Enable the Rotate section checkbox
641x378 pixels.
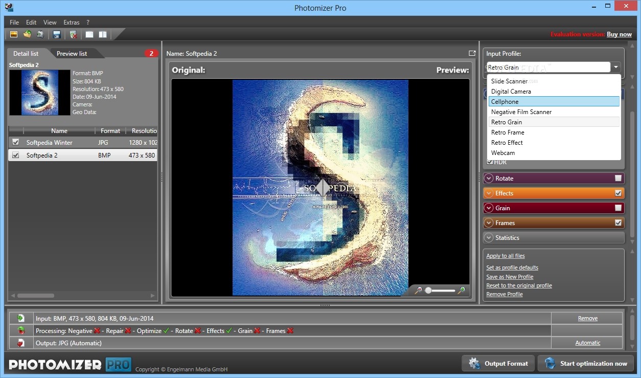click(x=619, y=179)
